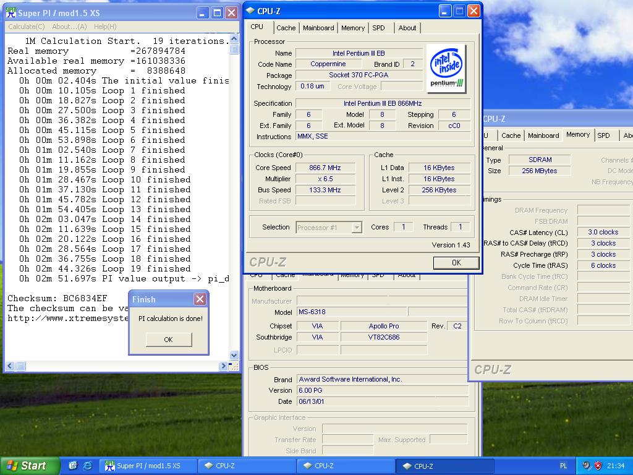Screen dimensions: 633x475
Task: Switch to the About tab in front CPU-Z
Action: coord(407,28)
